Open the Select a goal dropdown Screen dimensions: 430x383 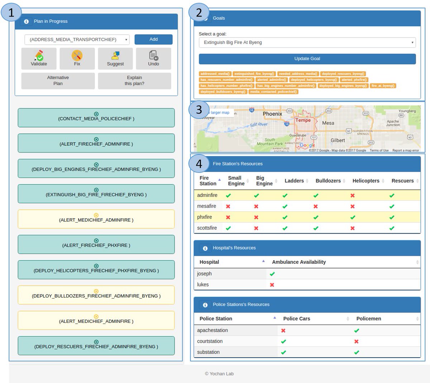(x=307, y=42)
